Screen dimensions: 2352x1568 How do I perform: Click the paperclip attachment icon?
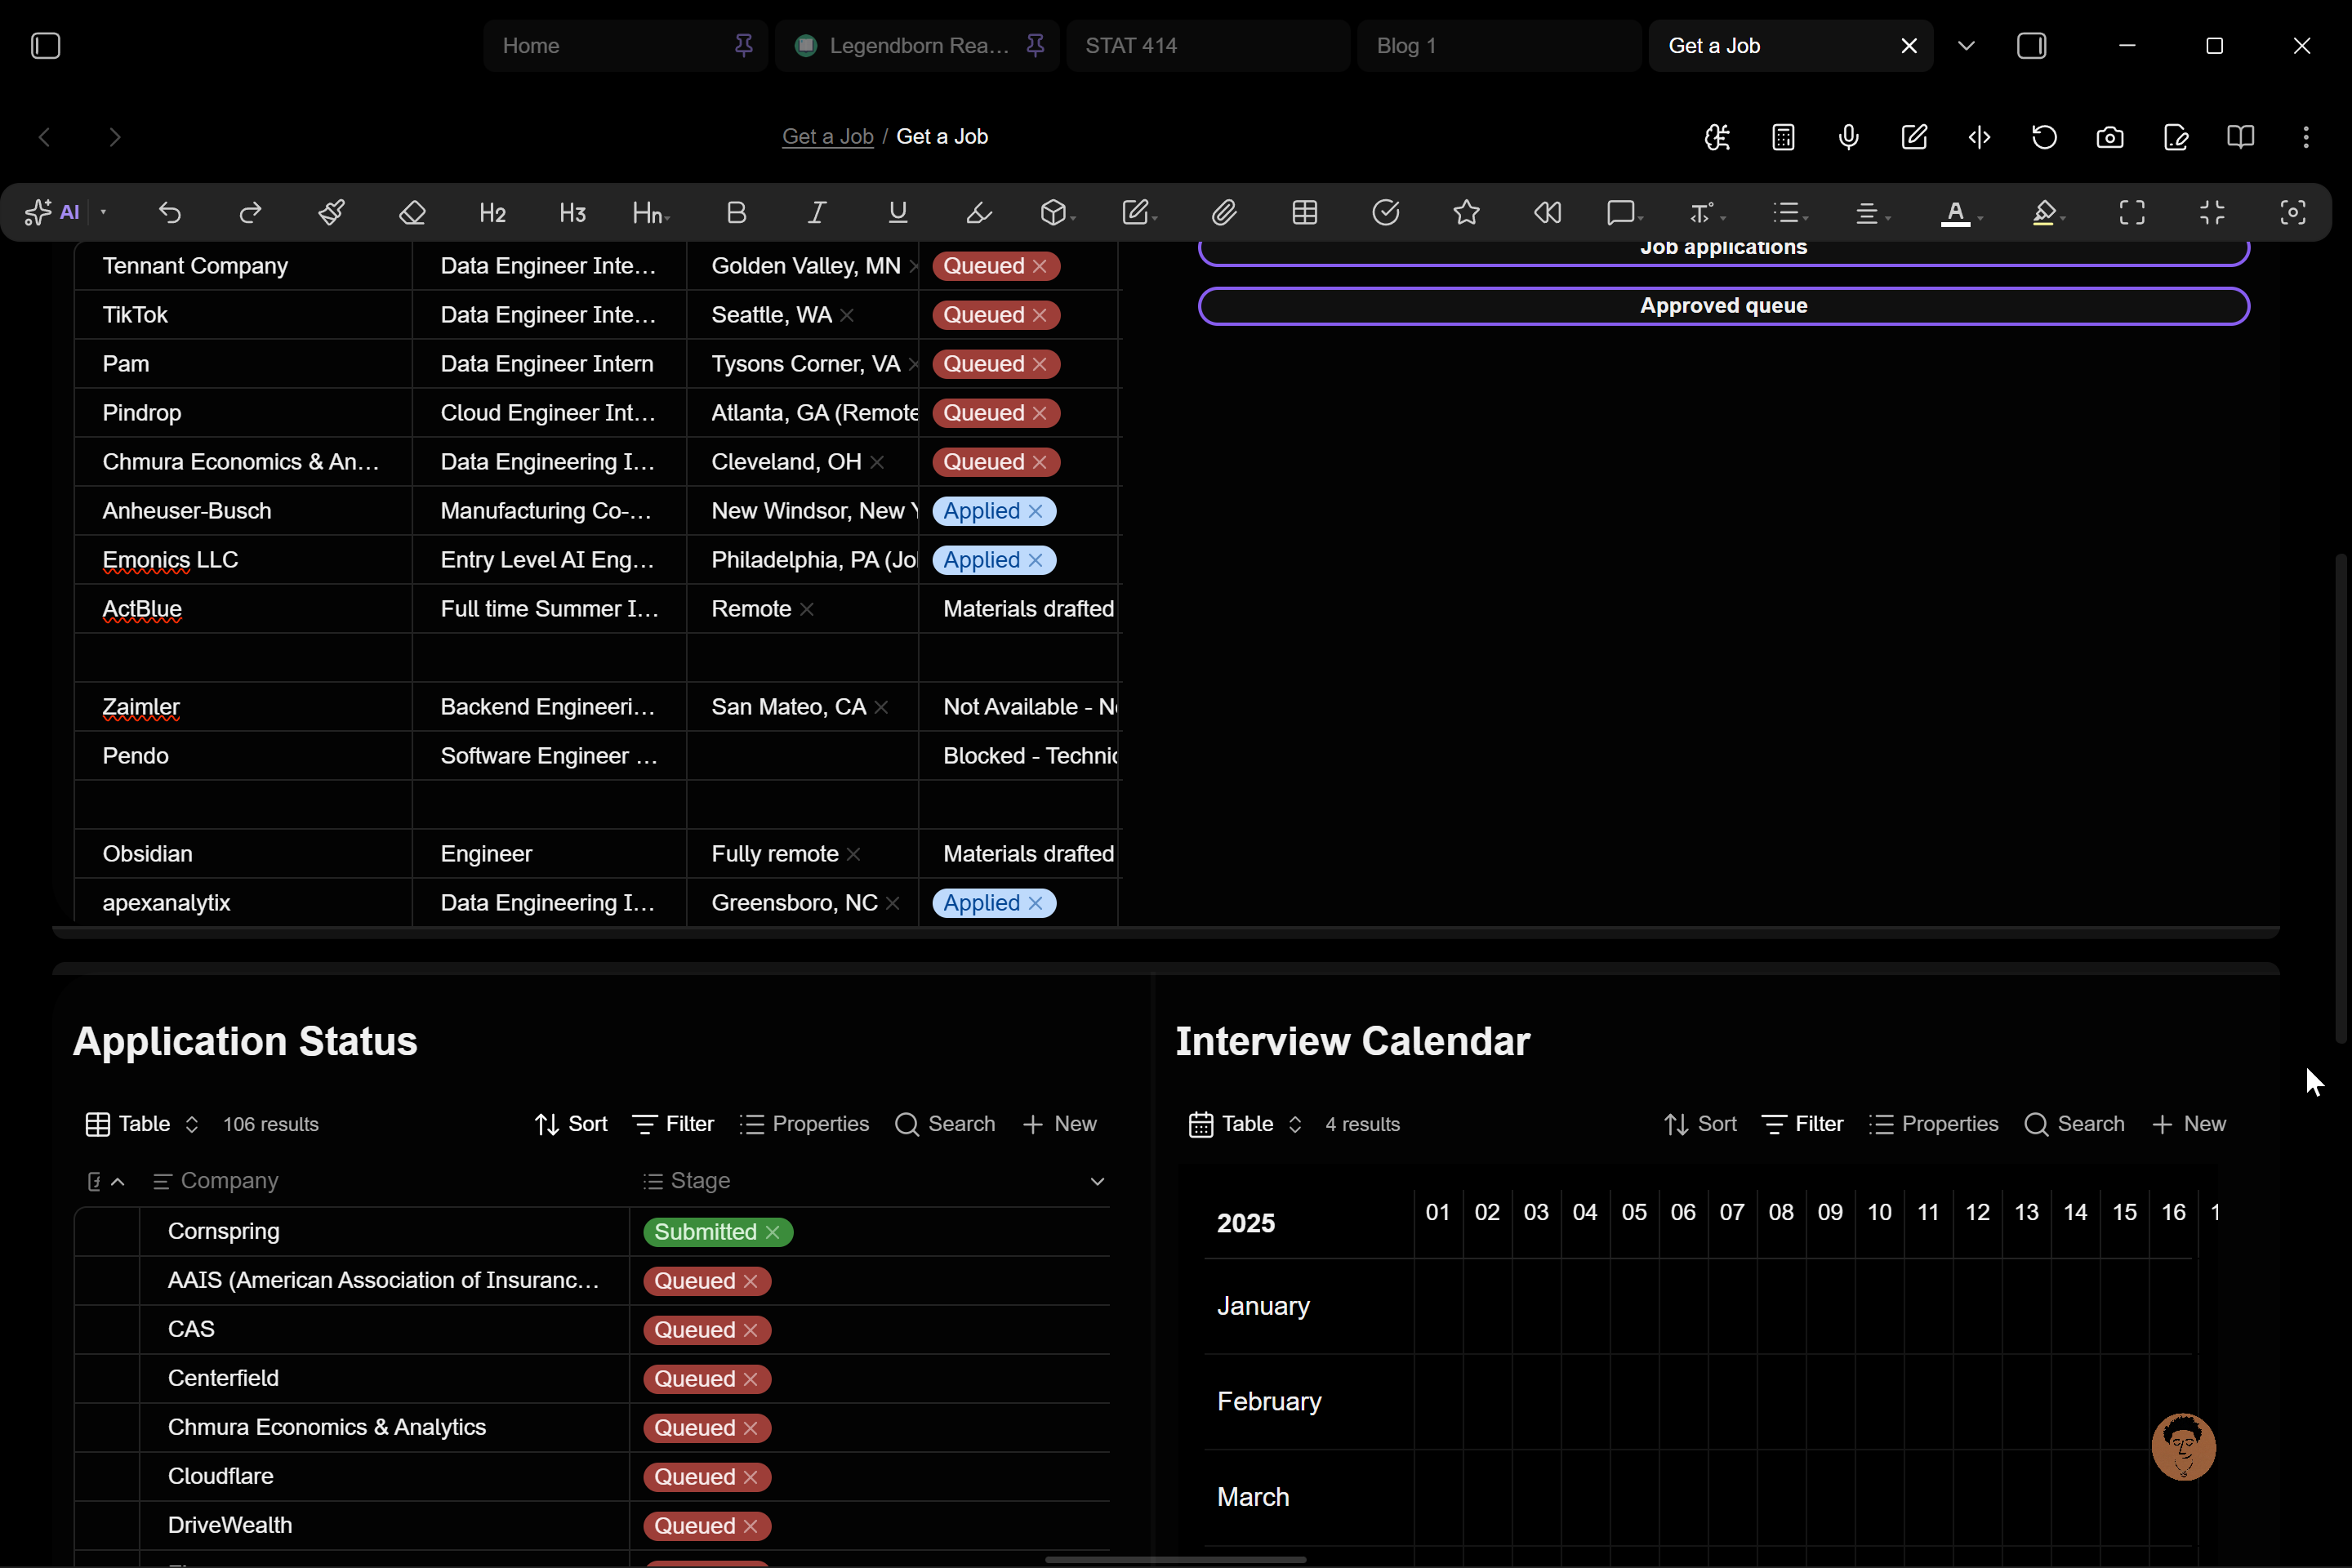point(1224,212)
